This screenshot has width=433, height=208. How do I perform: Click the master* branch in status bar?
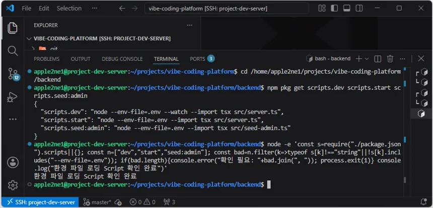(x=97, y=202)
